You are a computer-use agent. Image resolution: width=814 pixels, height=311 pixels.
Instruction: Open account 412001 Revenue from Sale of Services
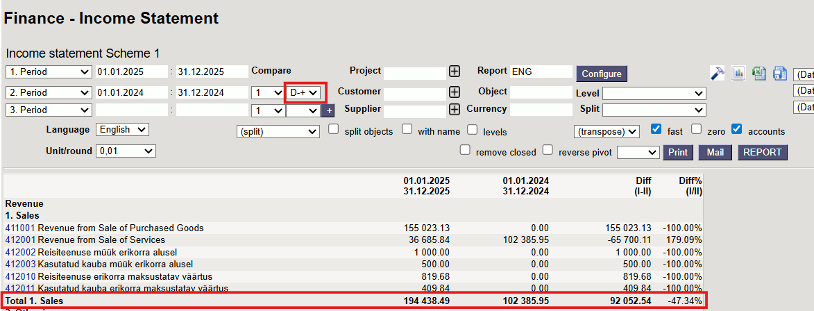20,239
